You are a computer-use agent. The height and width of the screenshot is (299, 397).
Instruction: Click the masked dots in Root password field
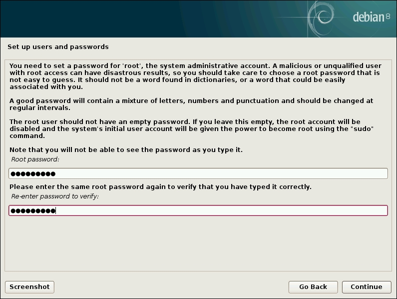pos(33,173)
